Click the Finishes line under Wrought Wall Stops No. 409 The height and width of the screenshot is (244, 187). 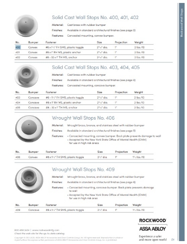click(93, 182)
